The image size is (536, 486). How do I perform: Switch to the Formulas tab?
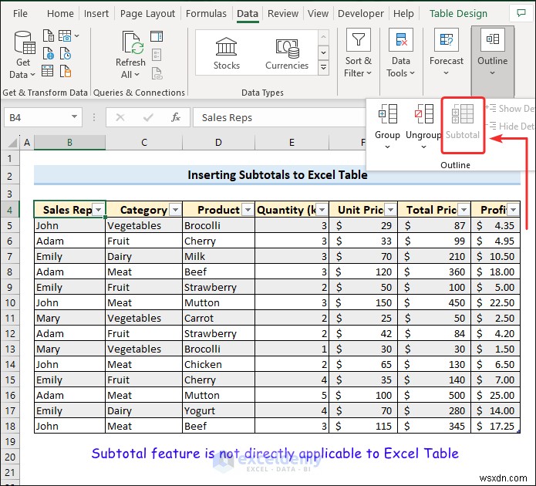coord(206,13)
